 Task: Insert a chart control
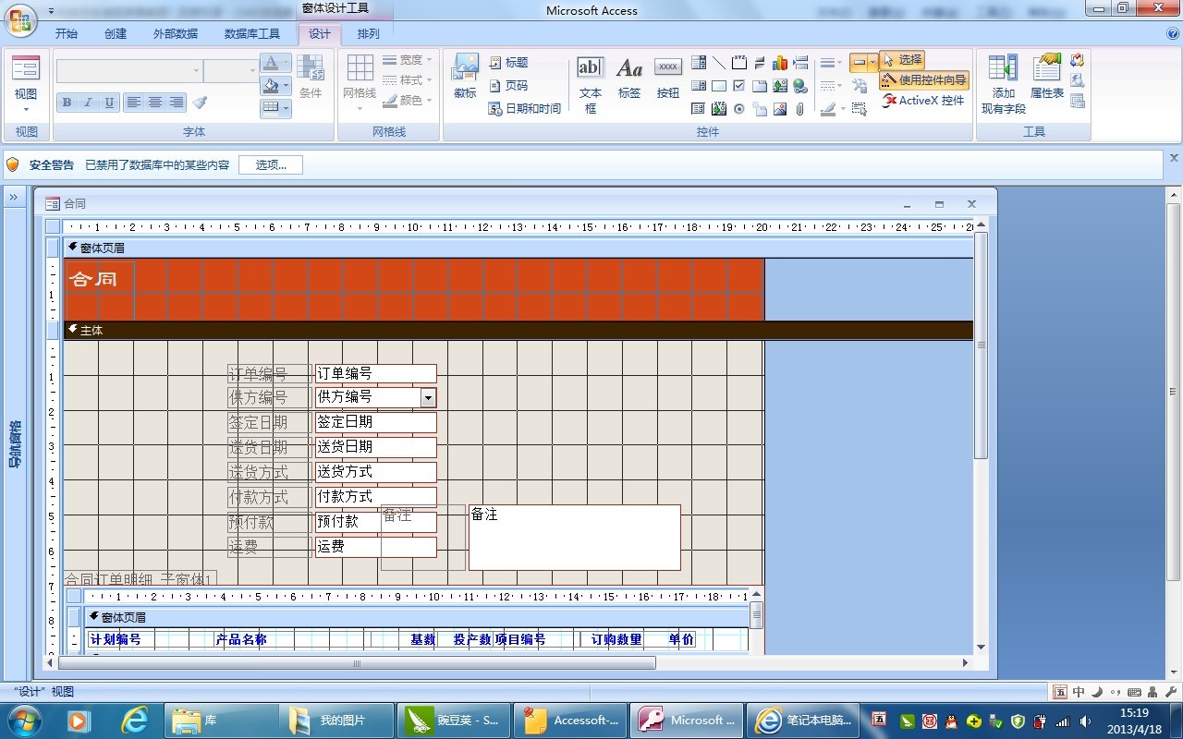[780, 63]
